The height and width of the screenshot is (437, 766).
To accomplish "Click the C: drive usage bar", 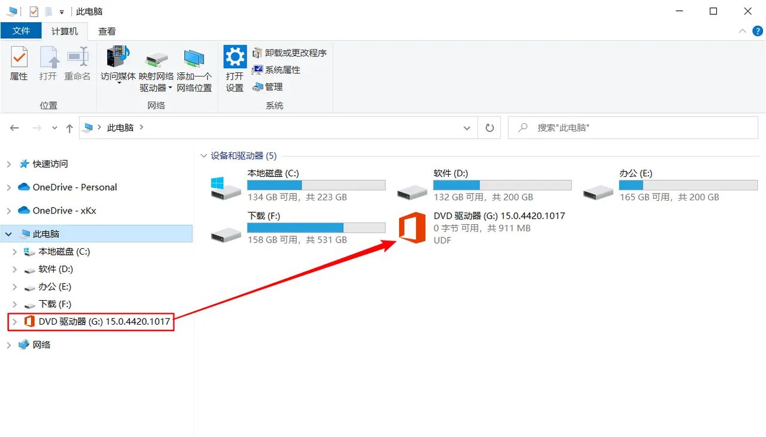I will pyautogui.click(x=316, y=185).
